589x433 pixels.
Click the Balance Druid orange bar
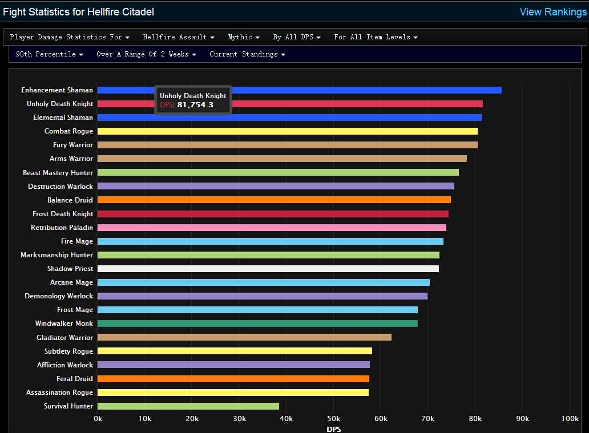click(274, 200)
